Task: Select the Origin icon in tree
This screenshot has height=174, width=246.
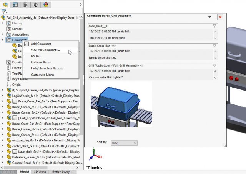Action: click(x=8, y=85)
